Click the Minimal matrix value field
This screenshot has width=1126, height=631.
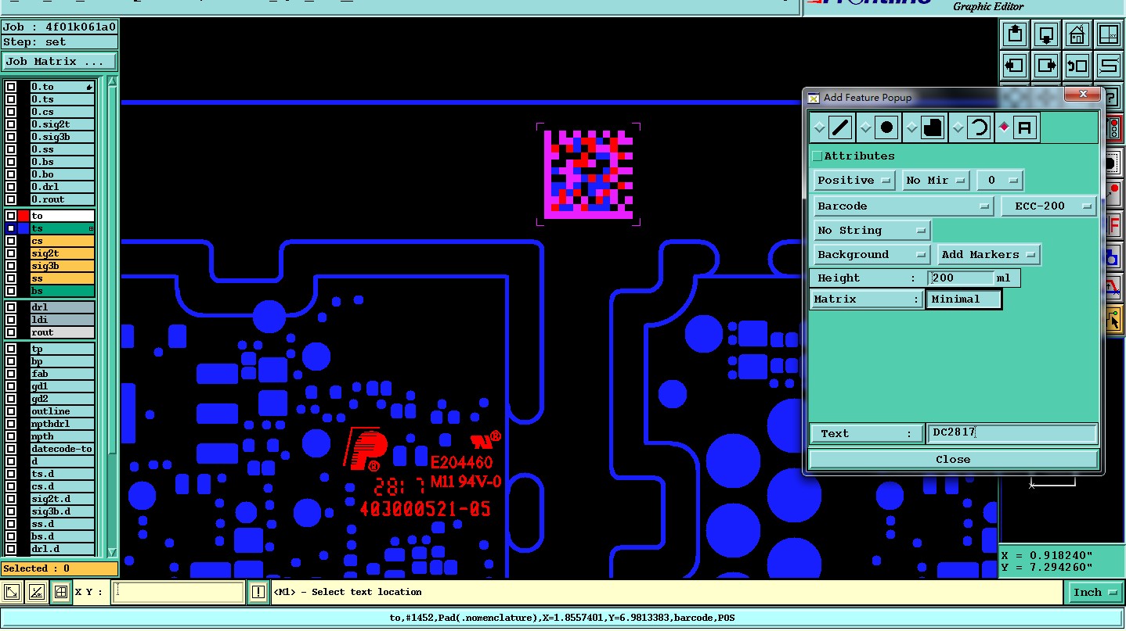pos(963,299)
